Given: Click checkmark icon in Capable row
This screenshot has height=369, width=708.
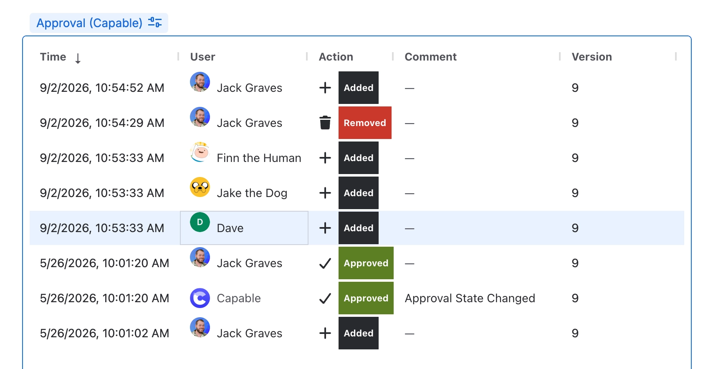Looking at the screenshot, I should (x=325, y=298).
